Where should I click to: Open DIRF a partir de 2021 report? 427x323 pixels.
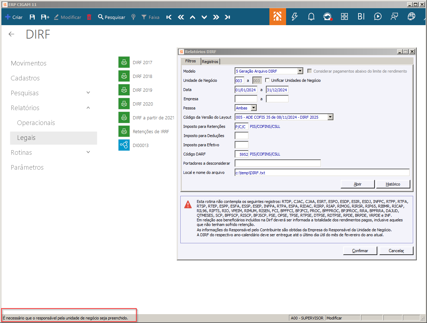click(x=147, y=118)
